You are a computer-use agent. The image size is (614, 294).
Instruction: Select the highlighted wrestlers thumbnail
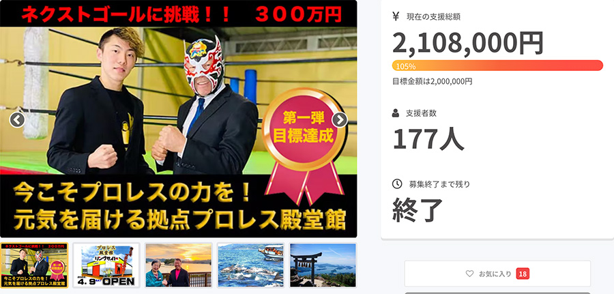point(34,265)
